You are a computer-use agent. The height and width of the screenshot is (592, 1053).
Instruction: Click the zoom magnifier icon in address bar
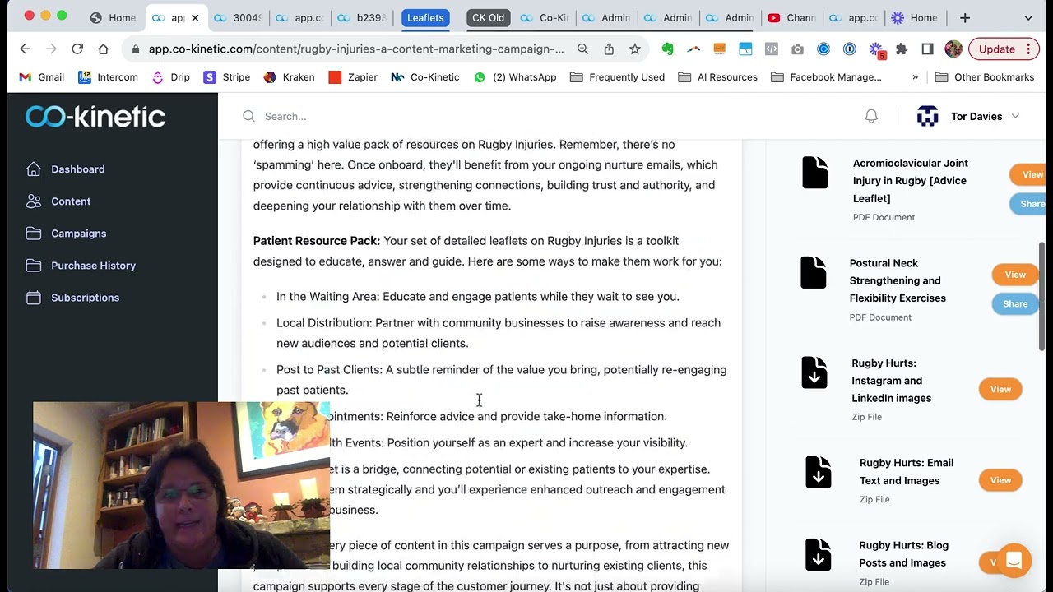582,49
